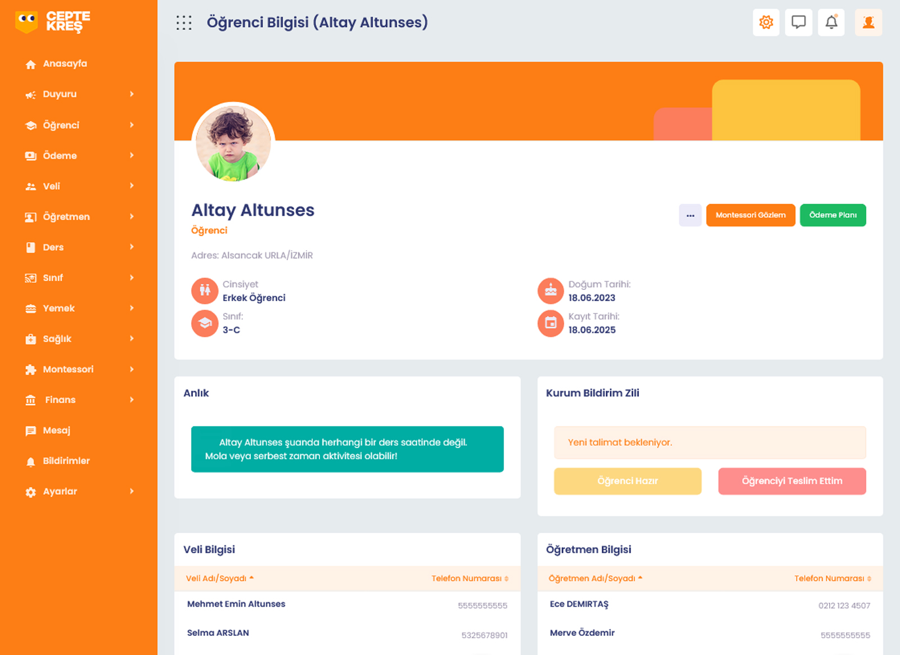Click the Cepte Kreş logo
This screenshot has width=900, height=655.
coord(53,22)
